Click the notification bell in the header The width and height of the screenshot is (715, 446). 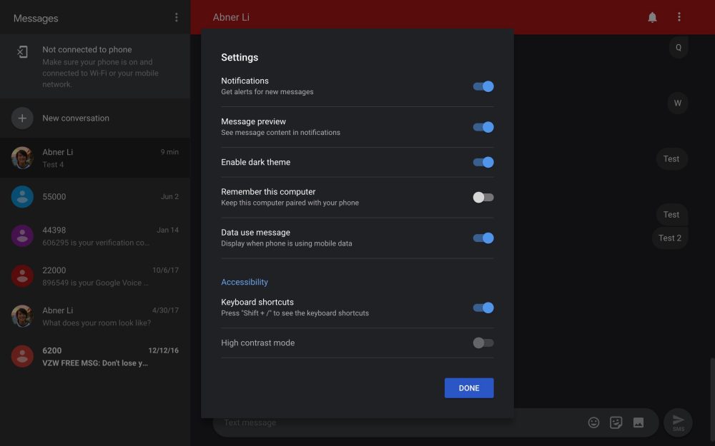651,16
